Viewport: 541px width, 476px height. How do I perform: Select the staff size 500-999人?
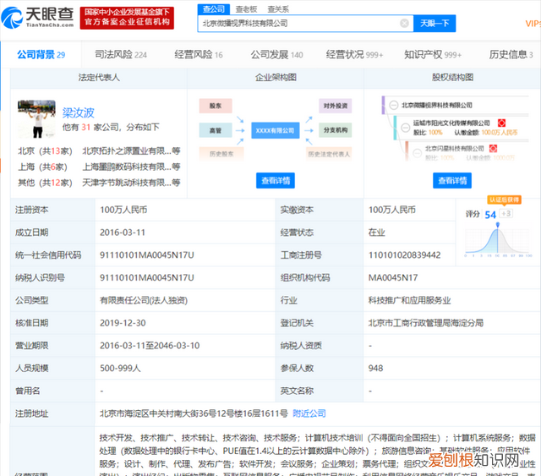pyautogui.click(x=120, y=369)
